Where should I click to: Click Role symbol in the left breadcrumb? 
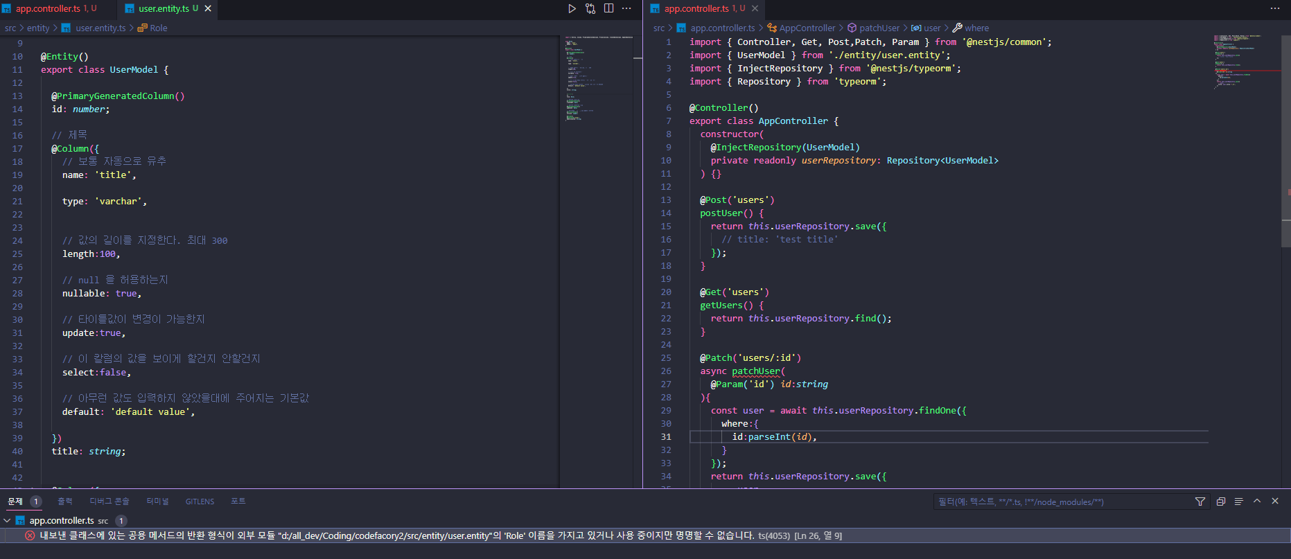[x=159, y=28]
